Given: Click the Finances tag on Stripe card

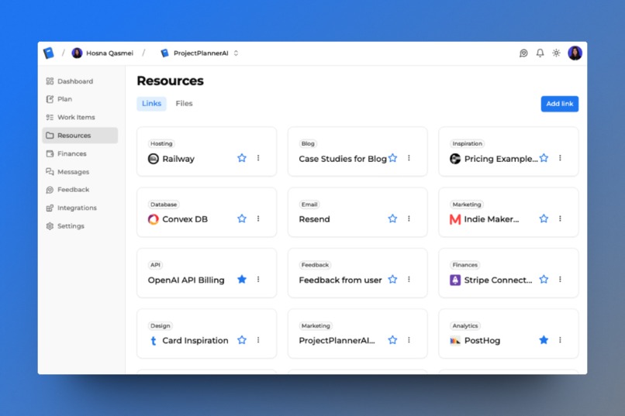Looking at the screenshot, I should [x=464, y=265].
